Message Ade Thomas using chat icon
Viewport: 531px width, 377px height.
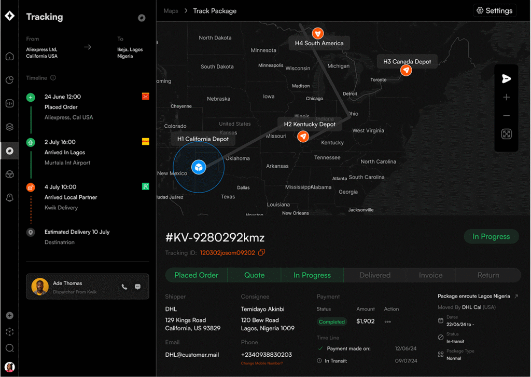tap(138, 287)
